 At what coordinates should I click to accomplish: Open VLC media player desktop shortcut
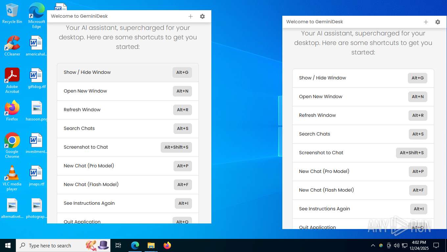pyautogui.click(x=12, y=178)
